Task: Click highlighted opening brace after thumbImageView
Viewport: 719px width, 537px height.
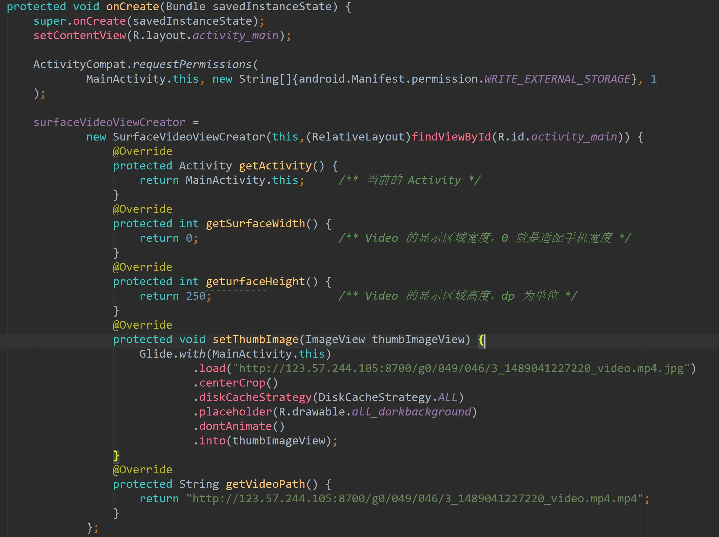Action: (481, 340)
